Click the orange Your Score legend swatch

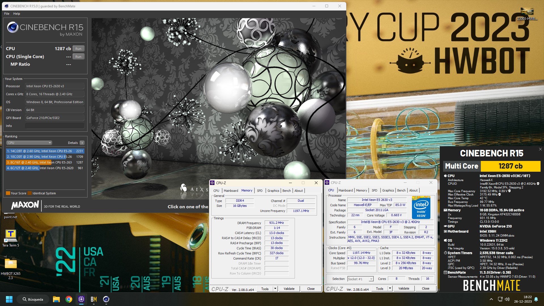[8, 193]
